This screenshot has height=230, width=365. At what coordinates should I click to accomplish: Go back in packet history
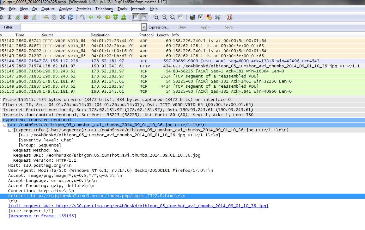[x=91, y=17]
